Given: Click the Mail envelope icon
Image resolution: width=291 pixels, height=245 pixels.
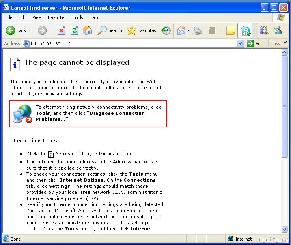Looking at the screenshot, I should [x=181, y=30].
